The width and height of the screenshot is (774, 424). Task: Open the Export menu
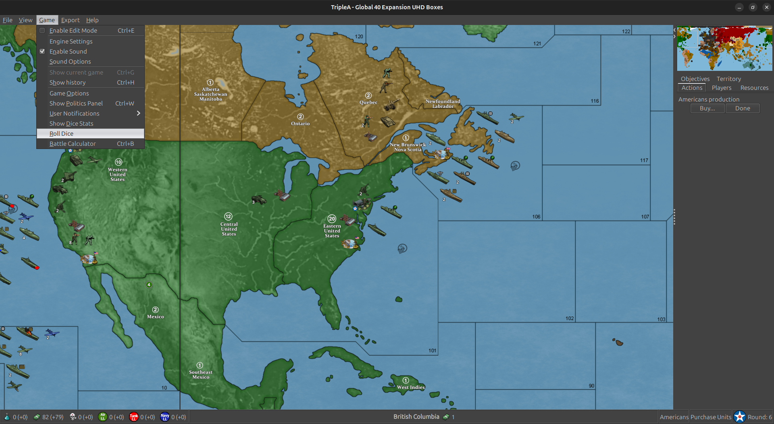coord(70,20)
